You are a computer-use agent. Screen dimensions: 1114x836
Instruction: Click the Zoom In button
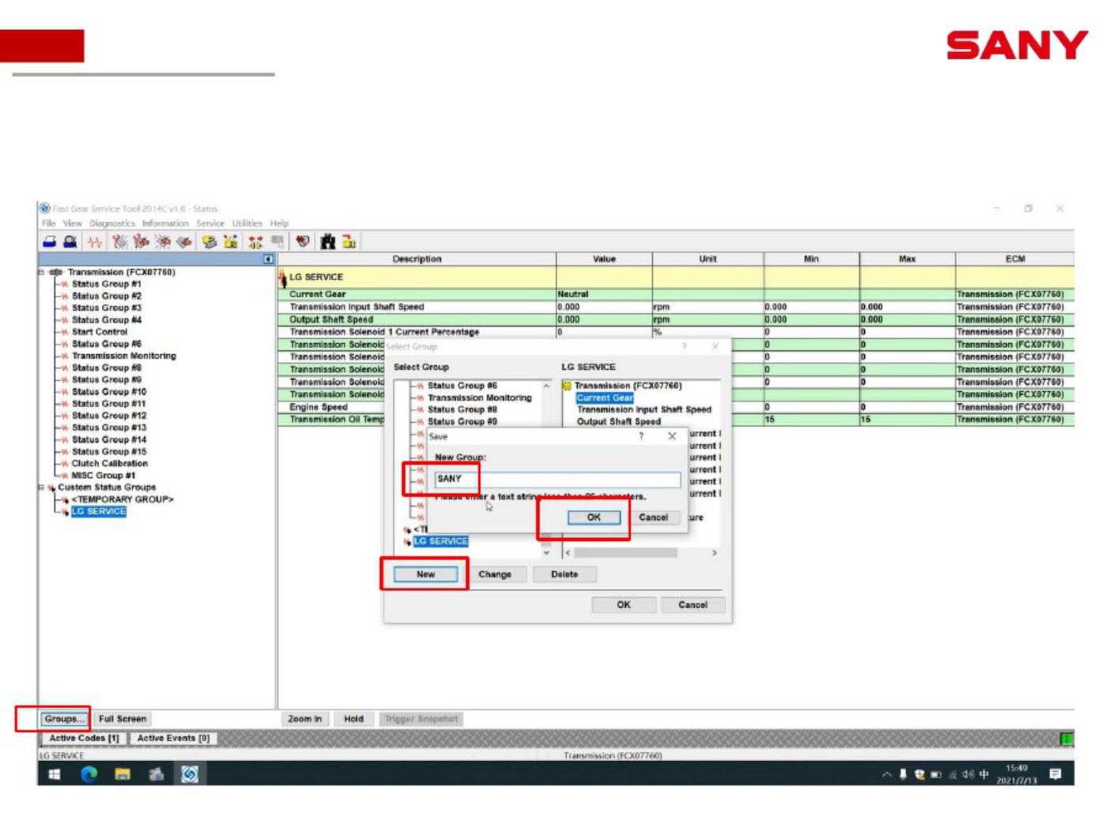[304, 718]
